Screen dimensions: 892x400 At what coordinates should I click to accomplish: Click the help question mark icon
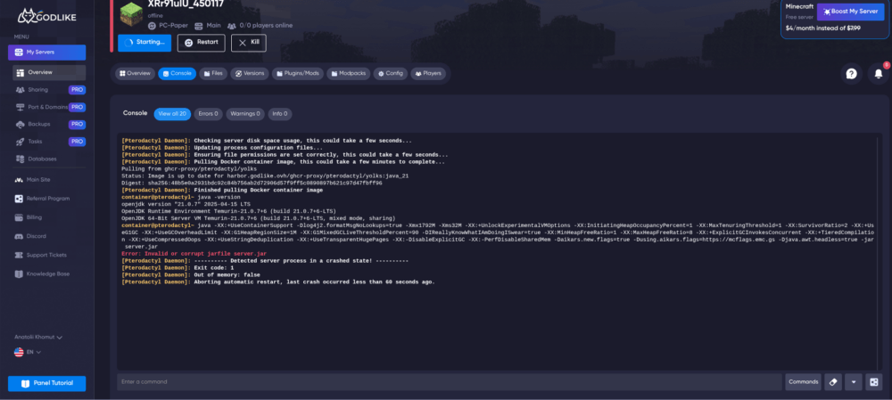coord(851,74)
